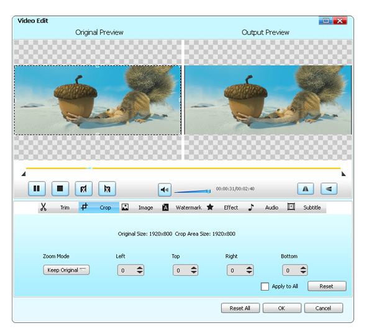The image size is (374, 336).
Task: Open the Trim tab
Action: (58, 208)
